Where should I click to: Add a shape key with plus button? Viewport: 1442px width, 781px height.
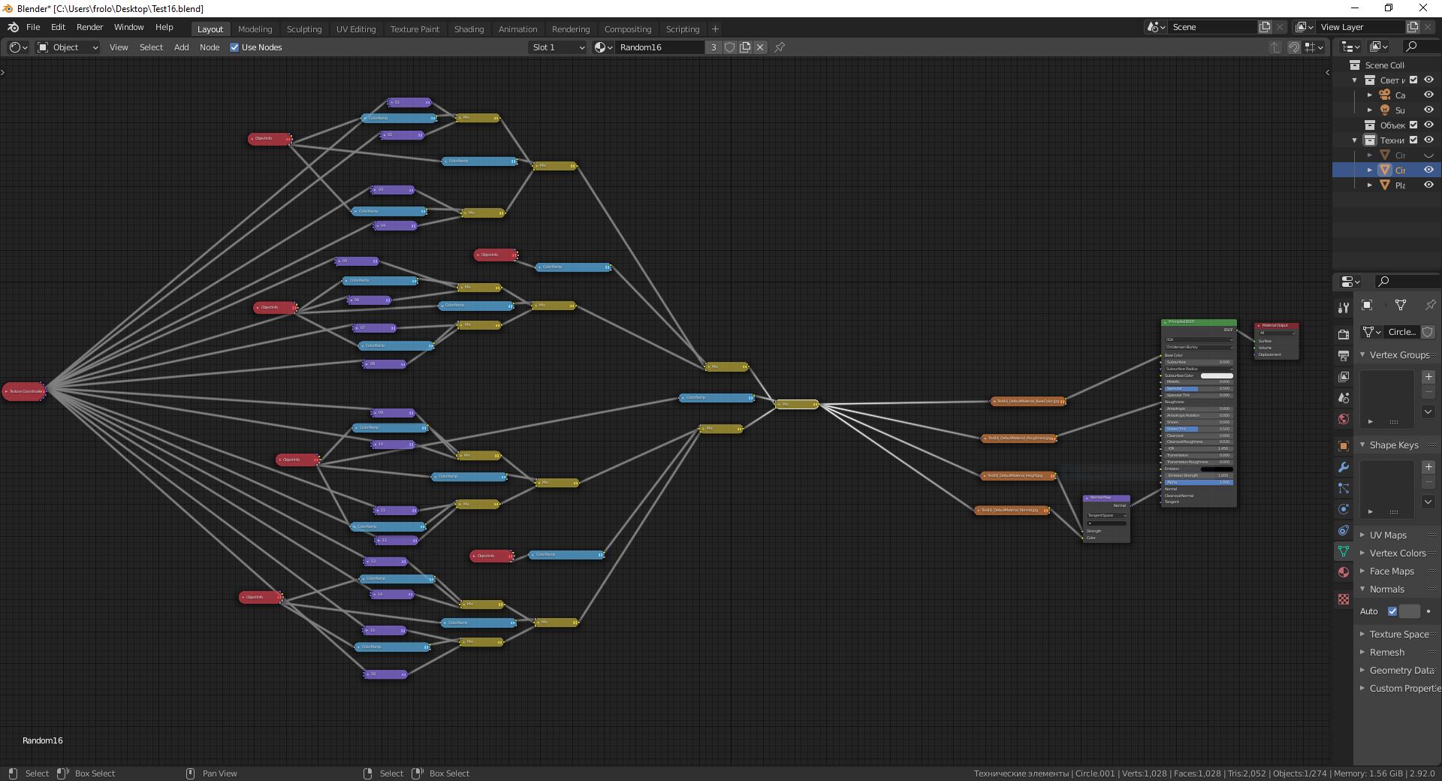pos(1428,467)
